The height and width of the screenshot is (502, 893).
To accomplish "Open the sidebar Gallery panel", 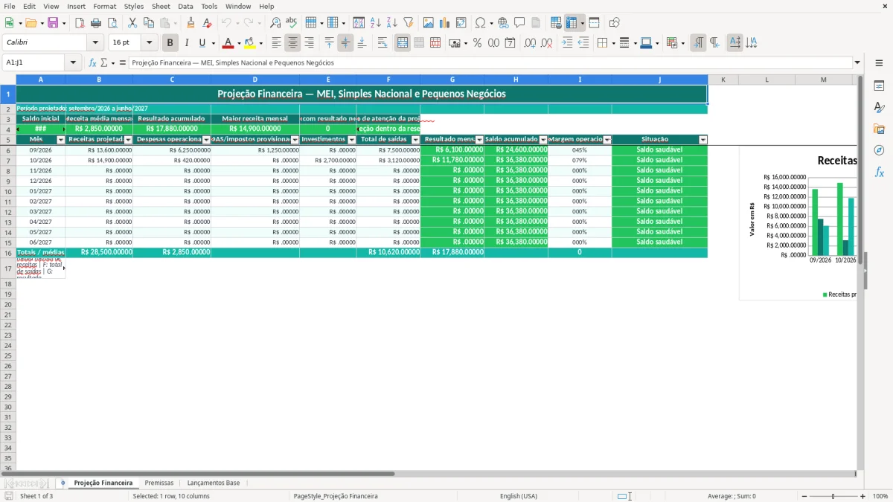I will point(879,129).
